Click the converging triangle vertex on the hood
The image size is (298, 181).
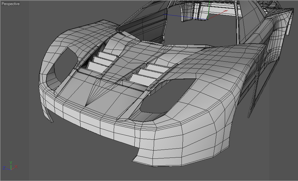(86, 106)
